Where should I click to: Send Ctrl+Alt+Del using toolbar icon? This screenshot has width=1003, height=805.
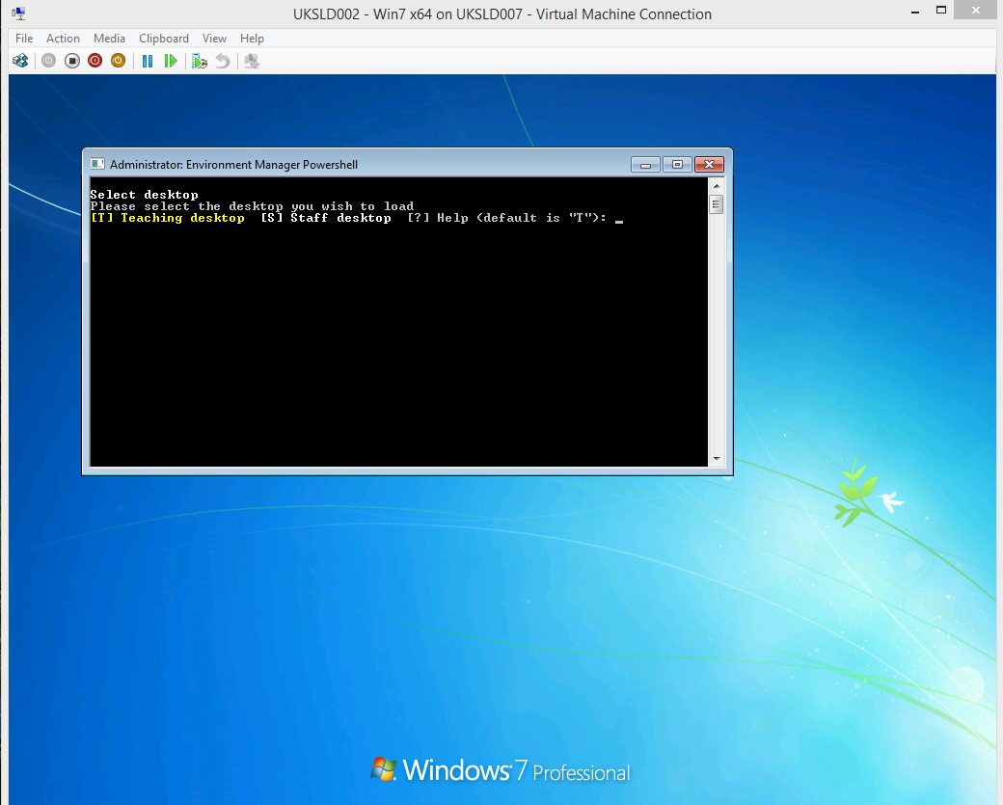click(20, 61)
